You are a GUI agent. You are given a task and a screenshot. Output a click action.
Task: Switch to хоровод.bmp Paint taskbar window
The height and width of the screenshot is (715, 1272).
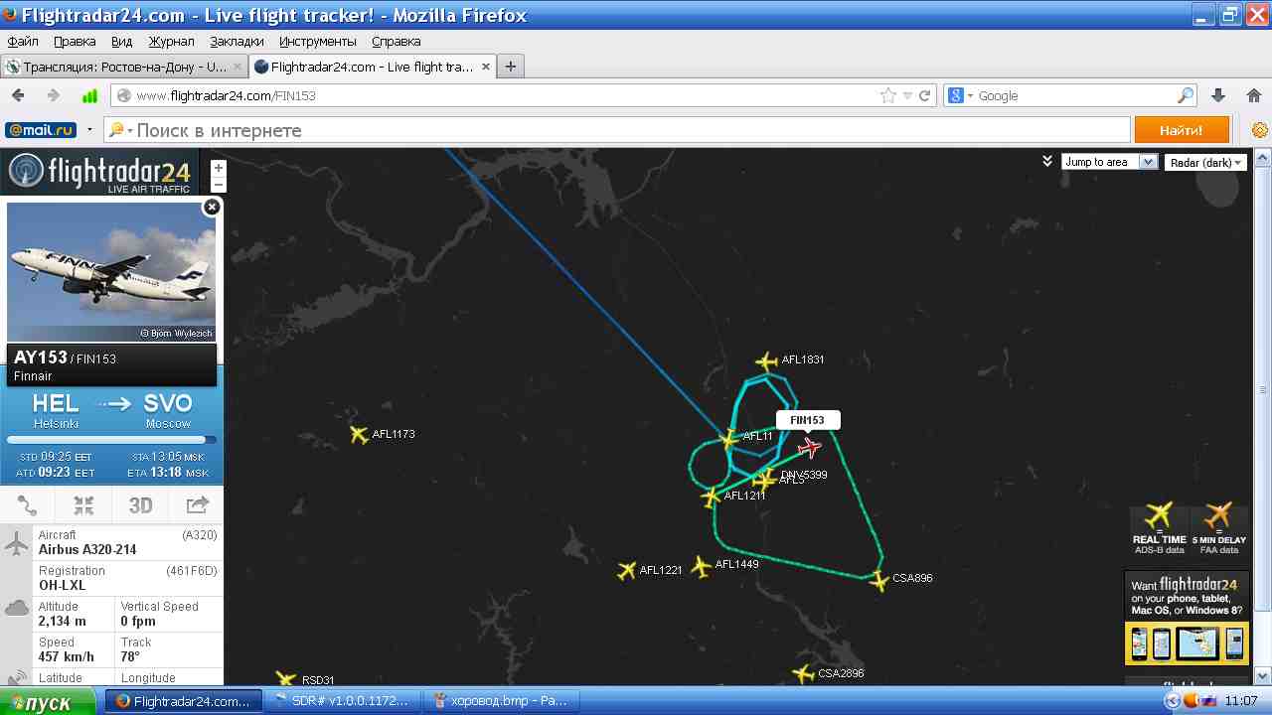coord(502,701)
